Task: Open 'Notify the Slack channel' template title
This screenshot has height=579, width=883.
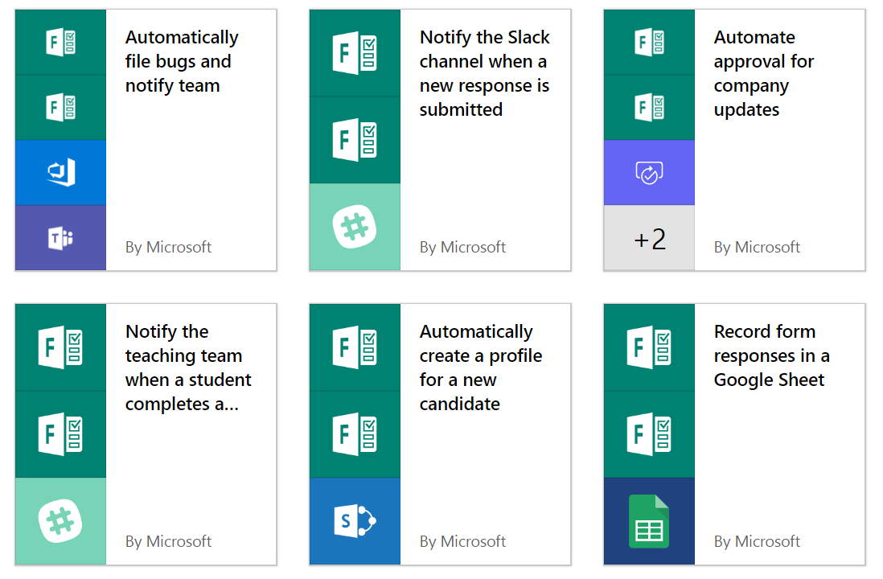Action: tap(484, 73)
